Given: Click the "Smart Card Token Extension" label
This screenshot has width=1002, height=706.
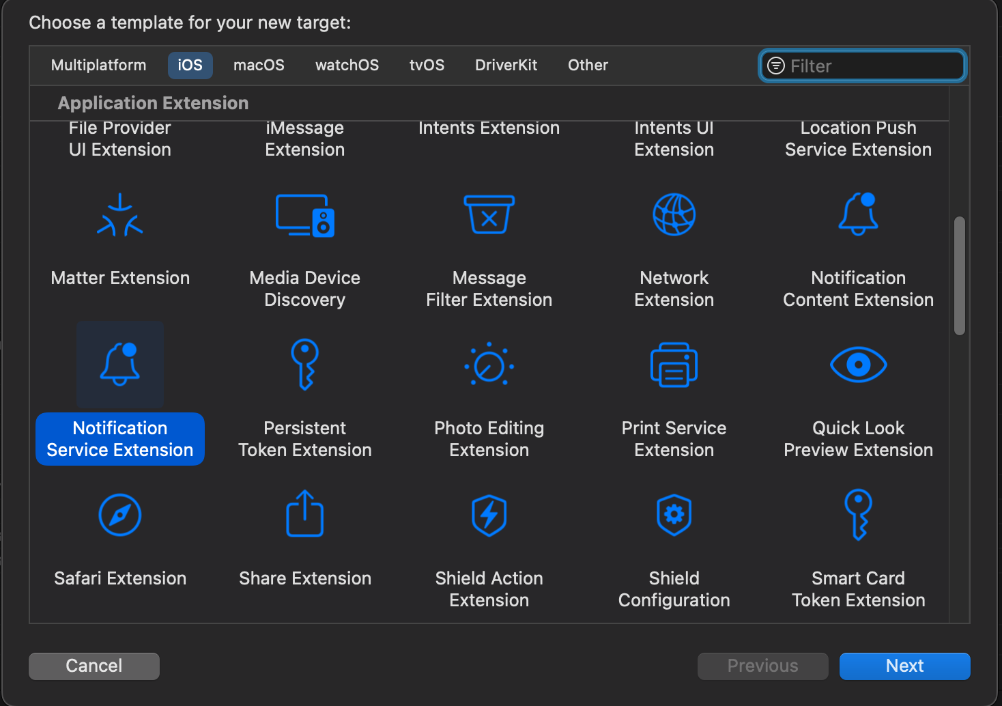Looking at the screenshot, I should tap(859, 589).
